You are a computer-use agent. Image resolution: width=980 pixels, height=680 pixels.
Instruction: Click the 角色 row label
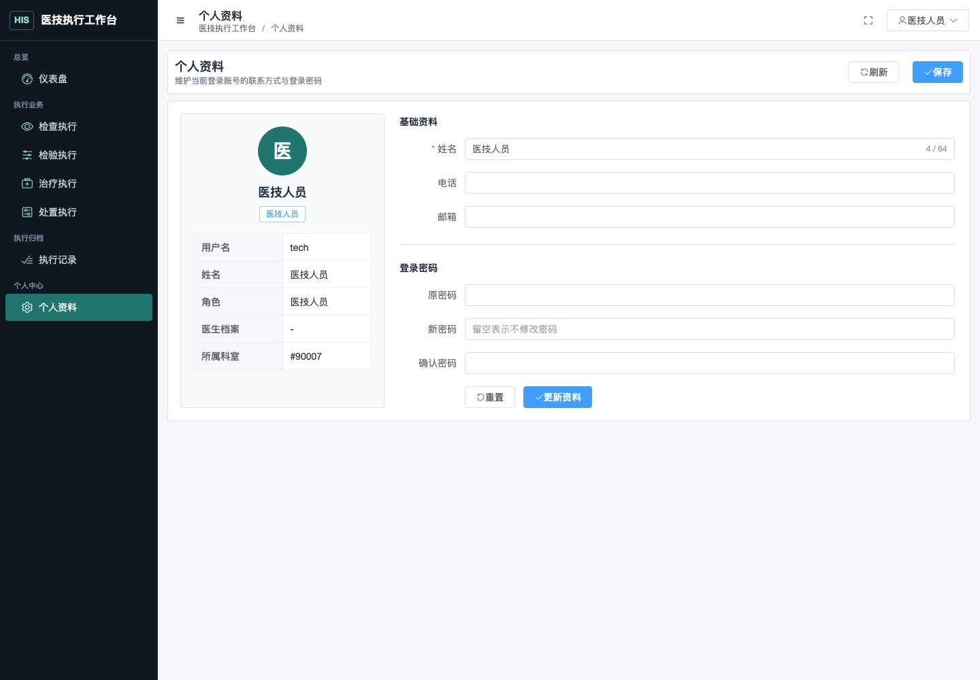tap(211, 302)
